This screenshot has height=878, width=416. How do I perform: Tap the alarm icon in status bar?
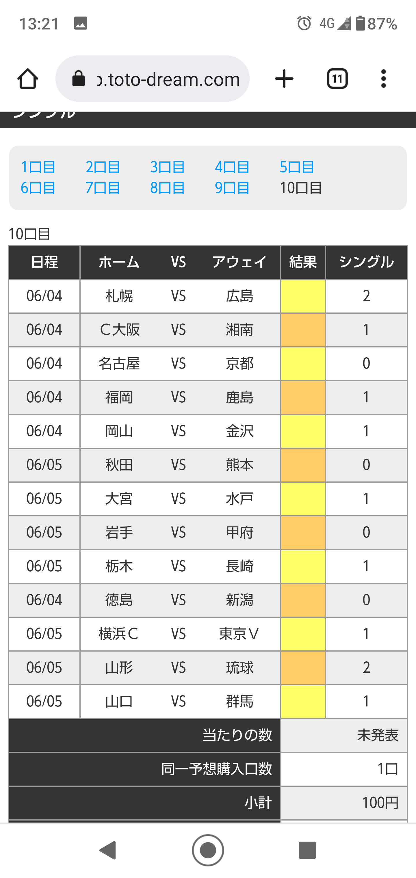[304, 23]
